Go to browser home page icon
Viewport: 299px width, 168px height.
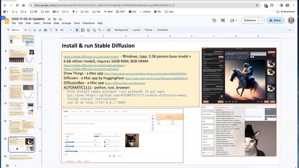(23, 5)
